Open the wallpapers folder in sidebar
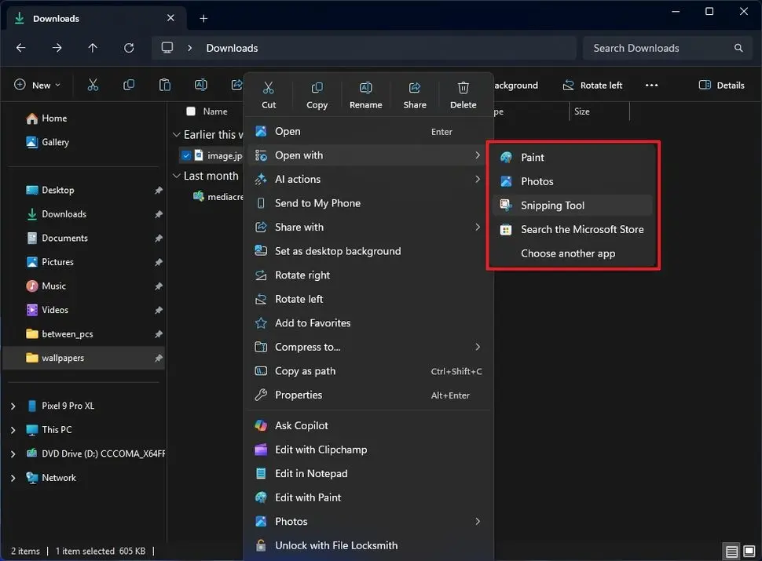Image resolution: width=762 pixels, height=561 pixels. [63, 358]
